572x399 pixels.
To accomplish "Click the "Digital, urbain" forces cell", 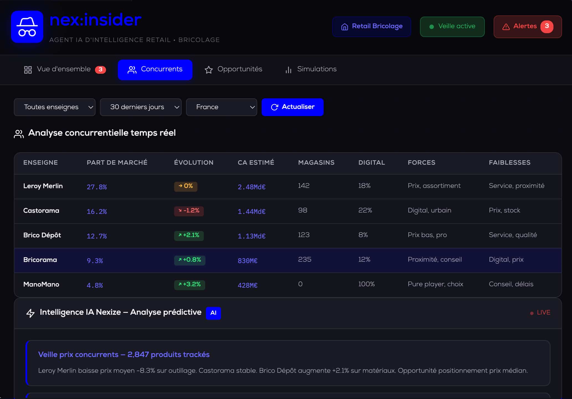I will coord(429,211).
